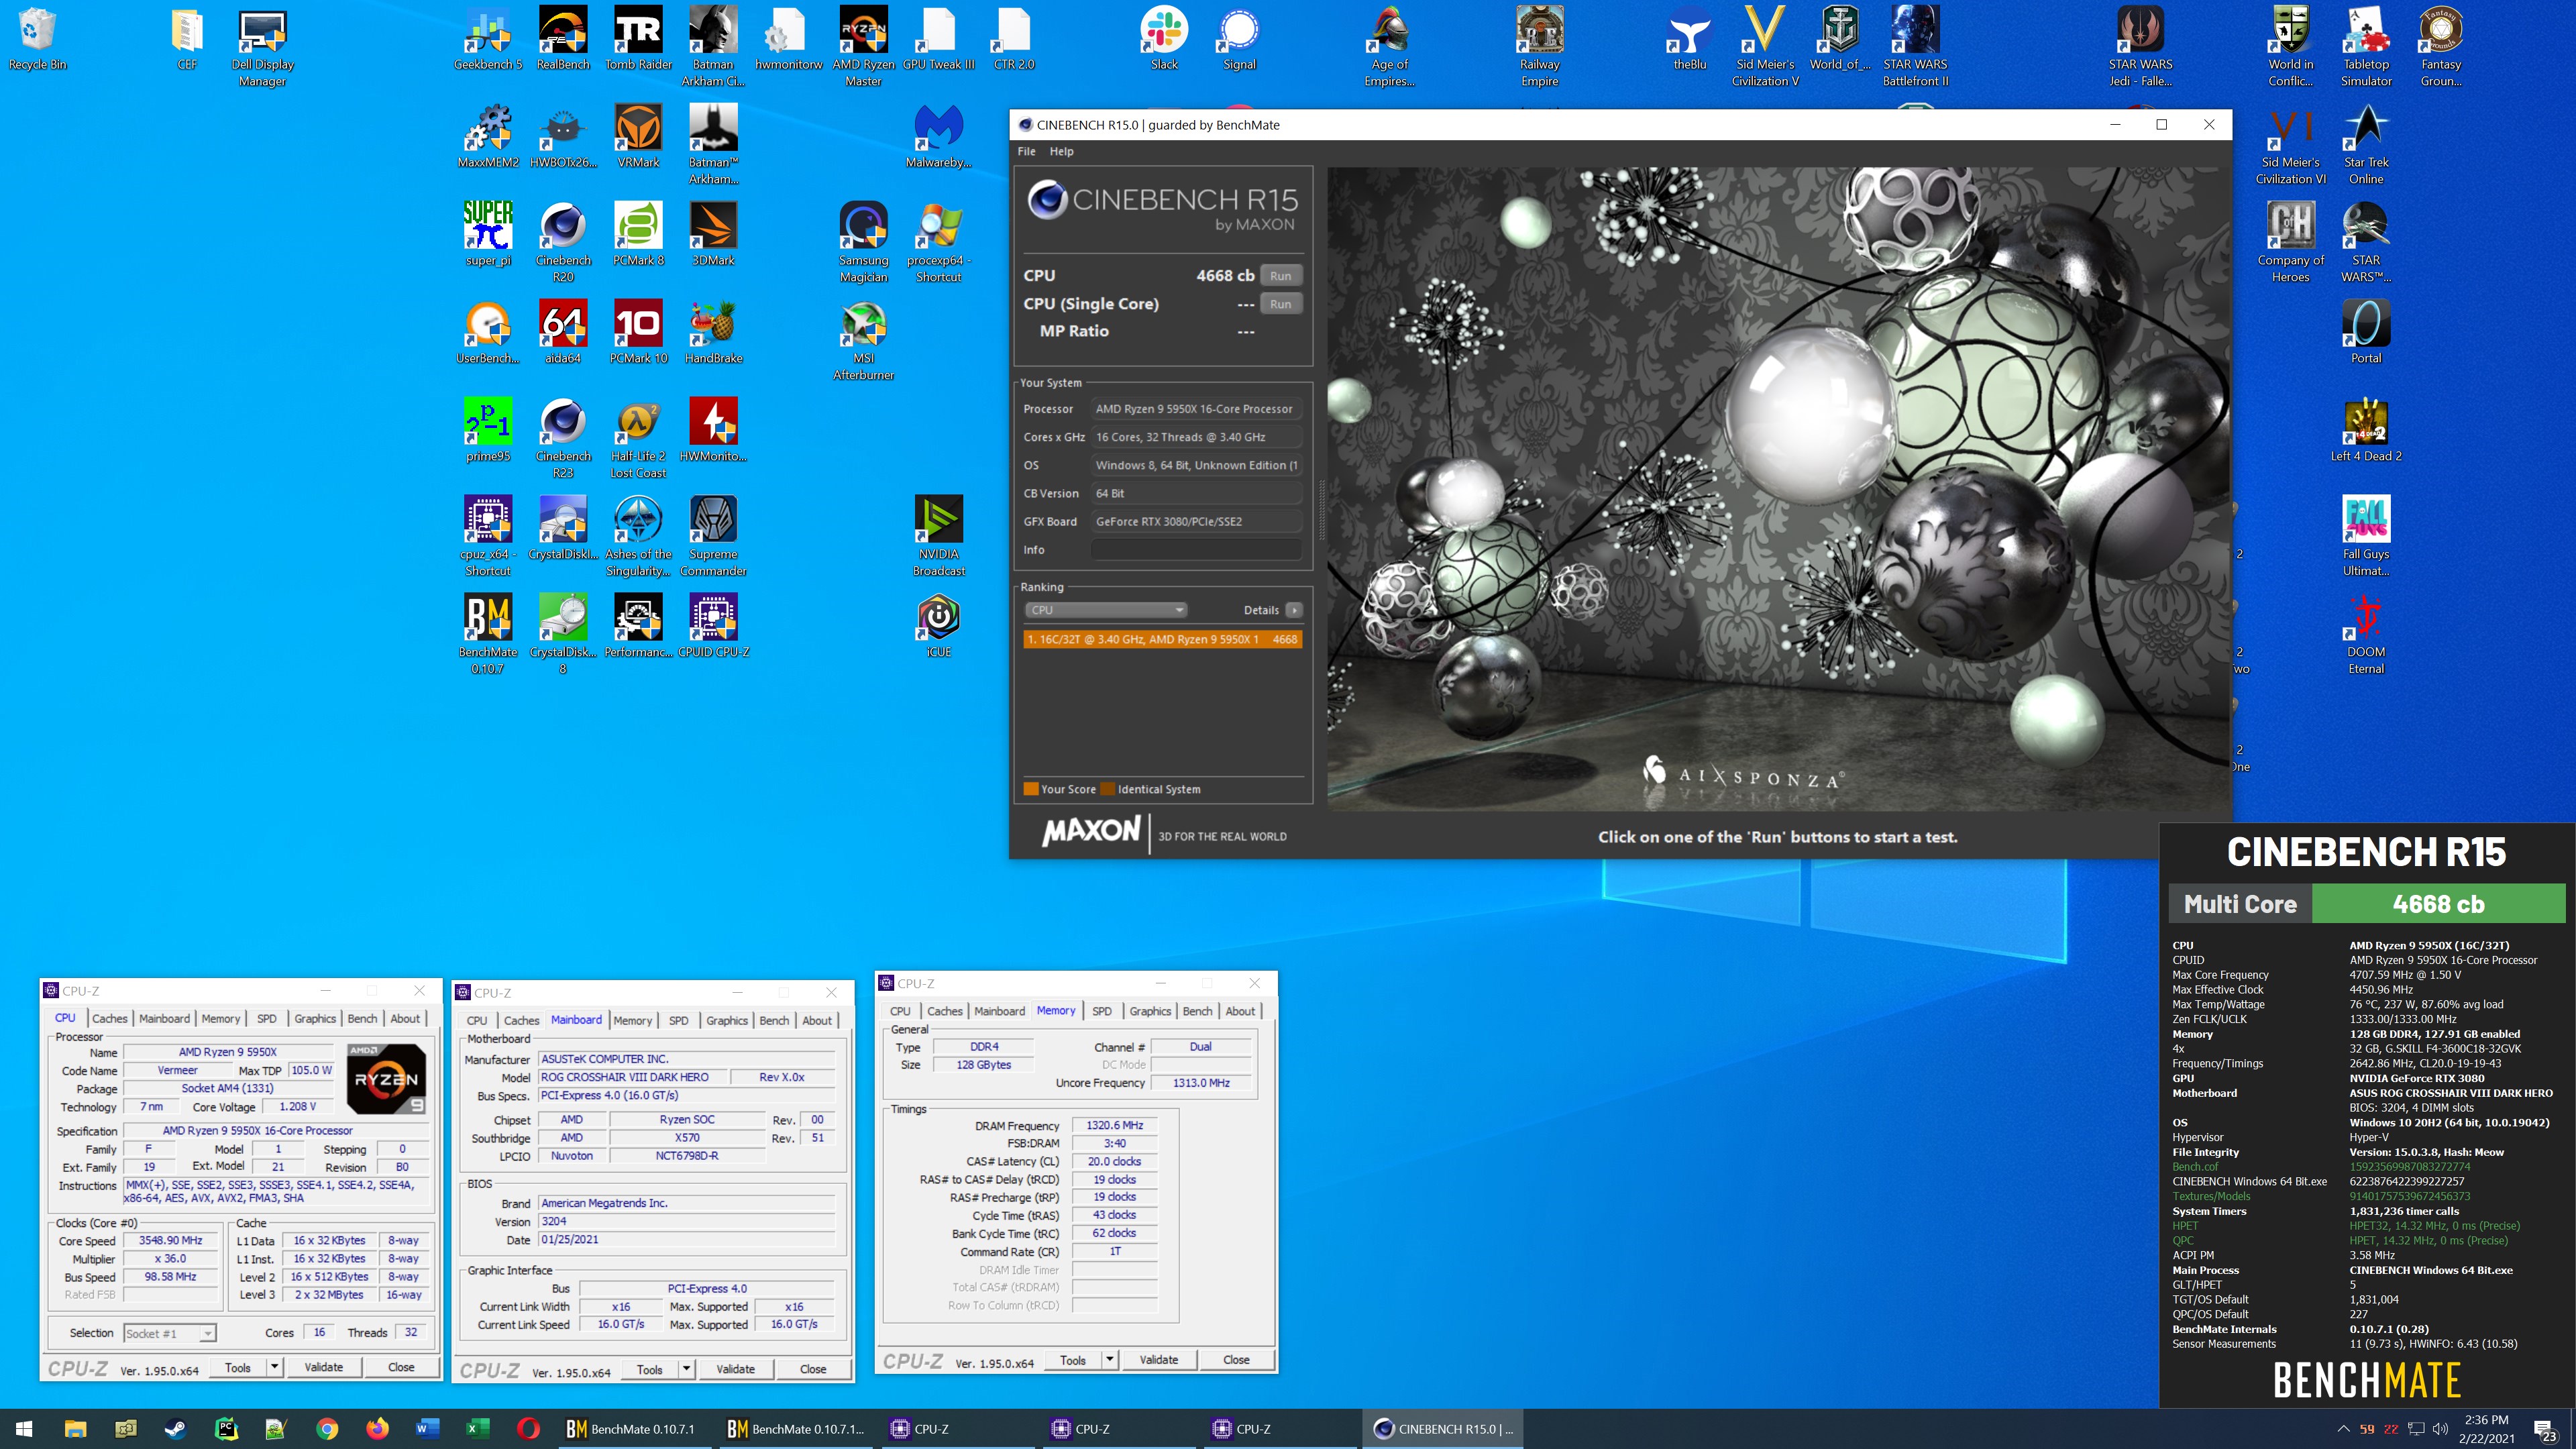Open the Recycle Bin
The image size is (2576, 1449).
[x=37, y=39]
